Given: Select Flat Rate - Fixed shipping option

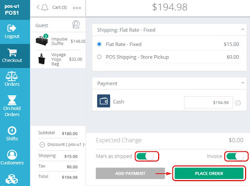Looking at the screenshot, I should point(99,44).
